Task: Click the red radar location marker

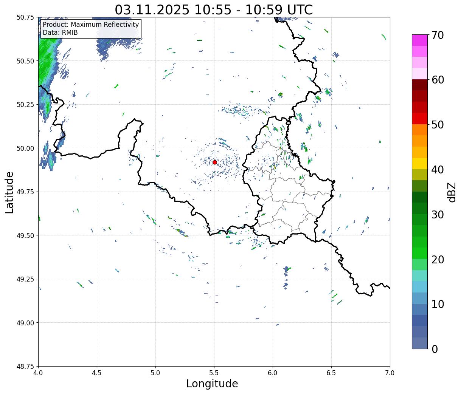Action: pyautogui.click(x=215, y=162)
